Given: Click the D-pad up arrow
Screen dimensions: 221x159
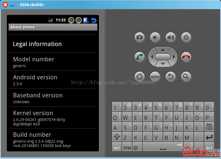Looking at the screenshot, I should [163, 50].
